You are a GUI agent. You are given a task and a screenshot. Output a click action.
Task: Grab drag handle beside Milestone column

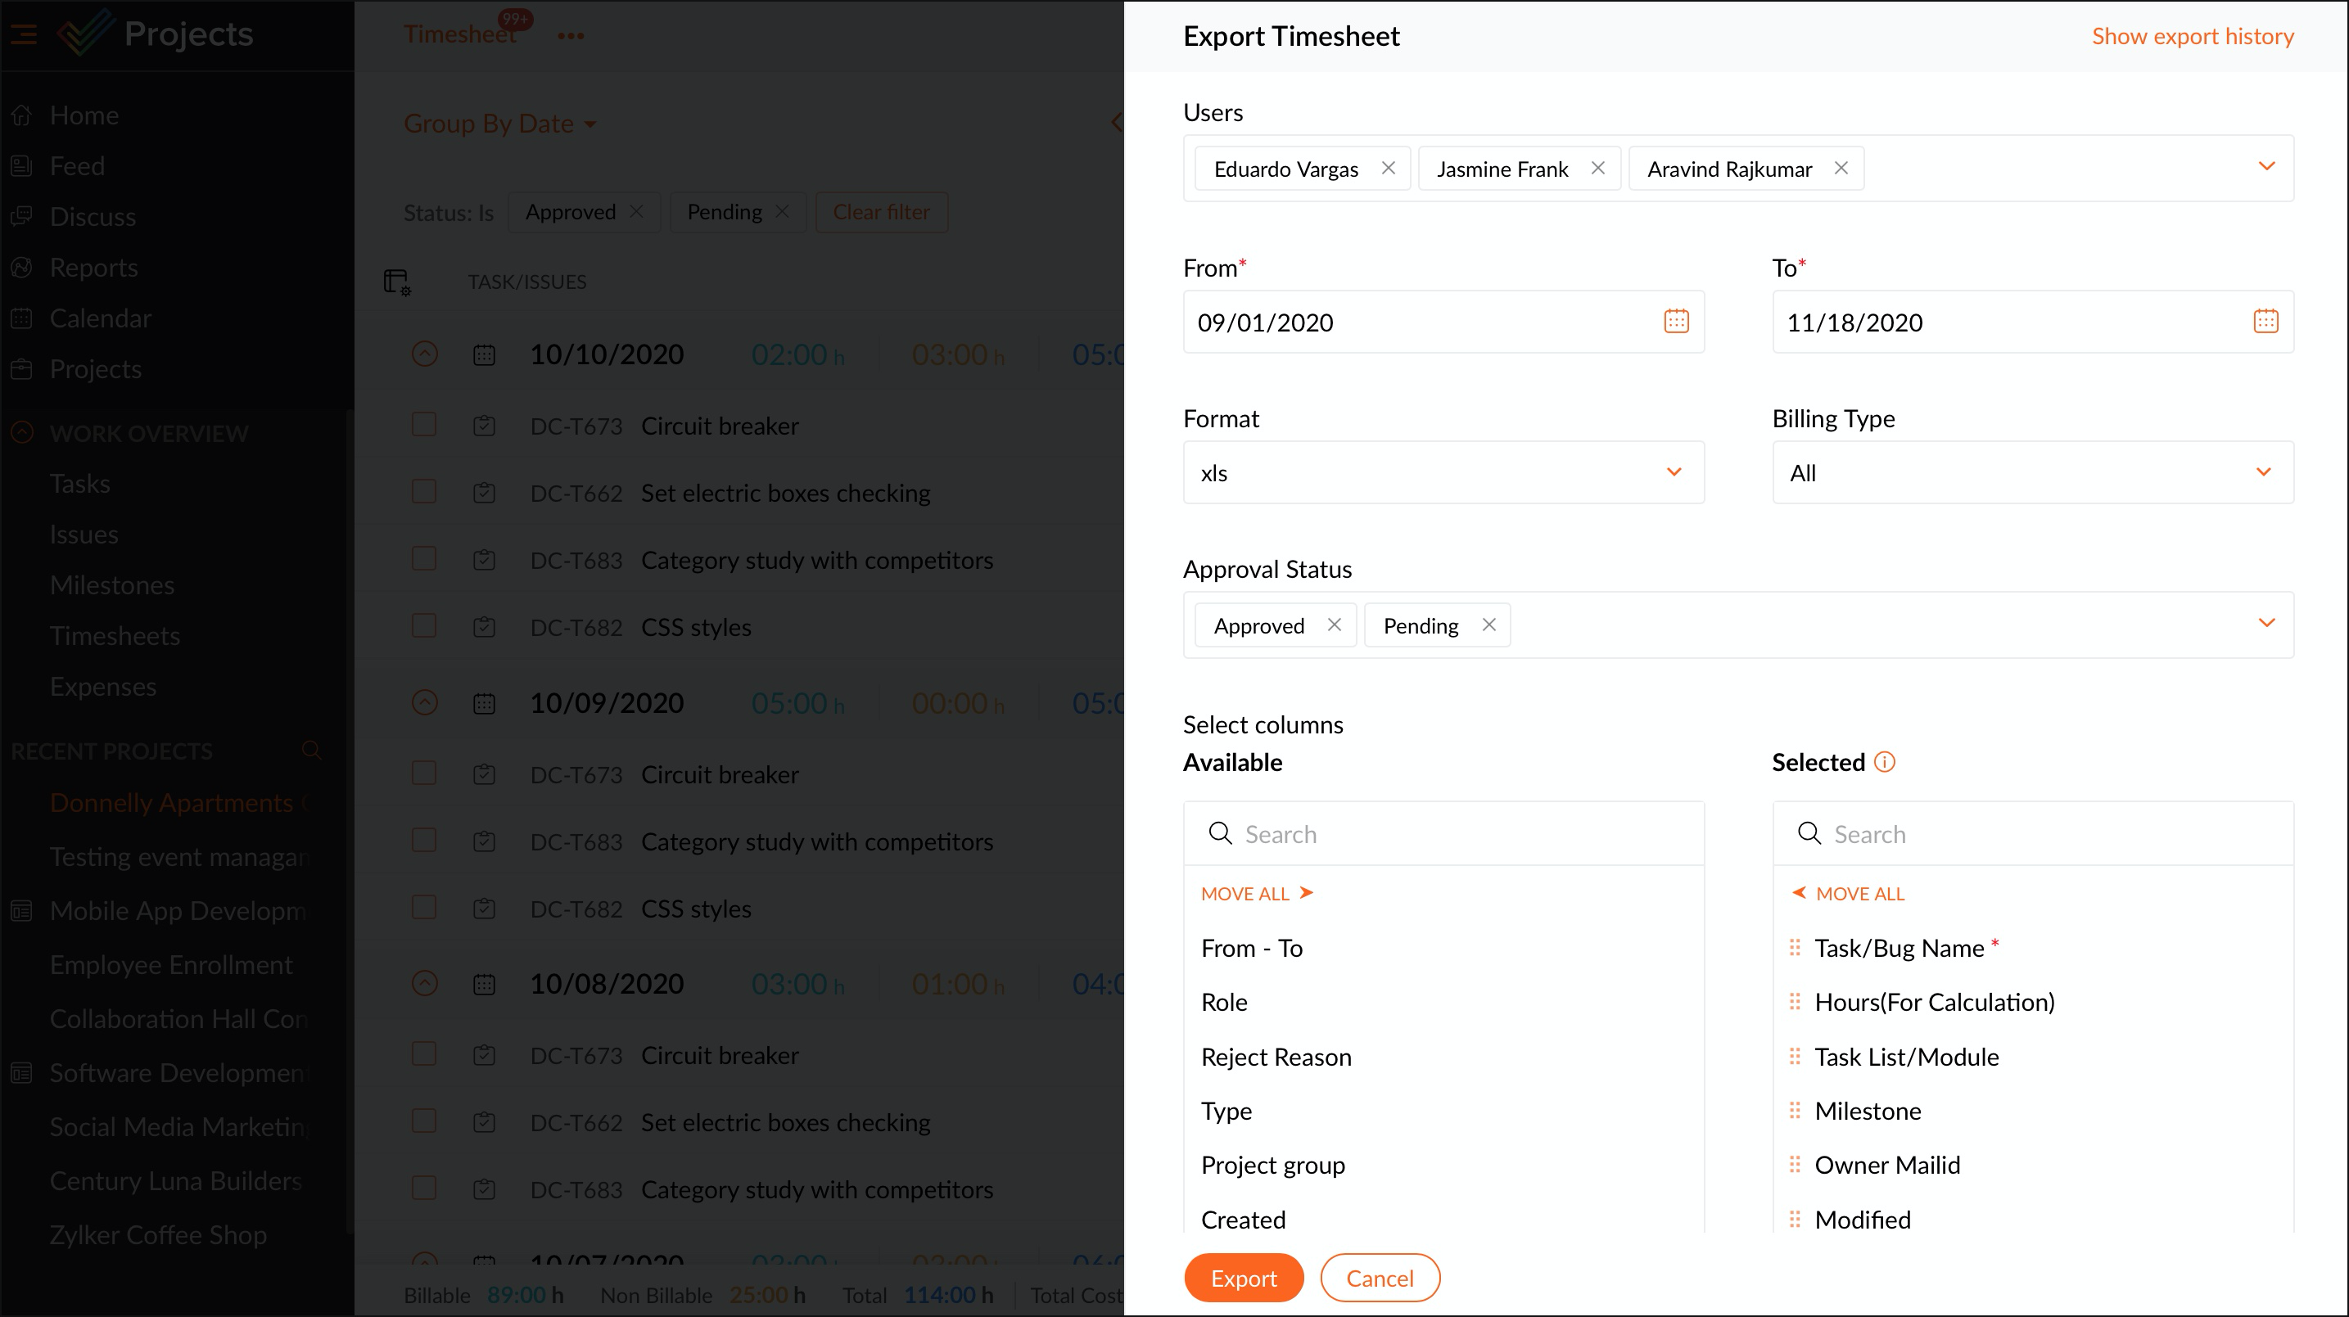[1795, 1111]
